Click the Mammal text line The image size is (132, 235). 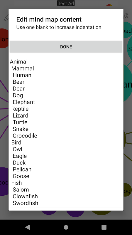point(23,68)
